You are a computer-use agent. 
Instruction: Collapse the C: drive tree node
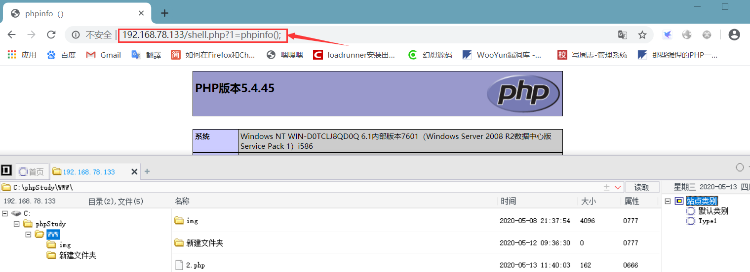[x=5, y=213]
